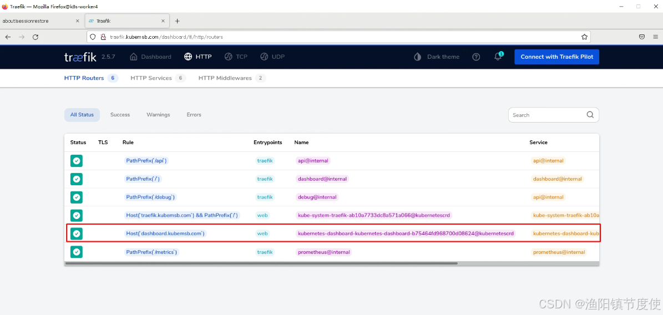Image resolution: width=663 pixels, height=315 pixels.
Task: Open the notifications bell icon
Action: pyautogui.click(x=498, y=57)
